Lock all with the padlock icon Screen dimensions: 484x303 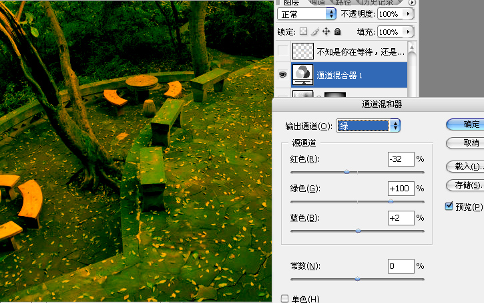coord(337,31)
